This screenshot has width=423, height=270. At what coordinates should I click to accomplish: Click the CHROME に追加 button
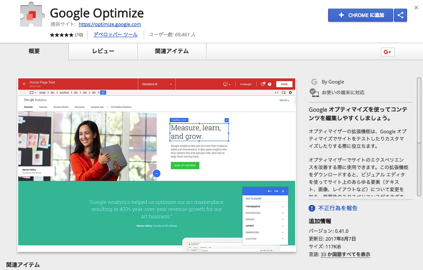[361, 15]
